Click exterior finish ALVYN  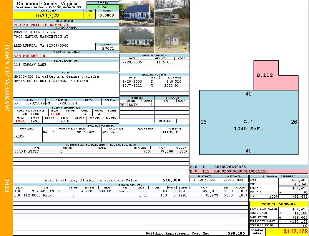coord(87,191)
